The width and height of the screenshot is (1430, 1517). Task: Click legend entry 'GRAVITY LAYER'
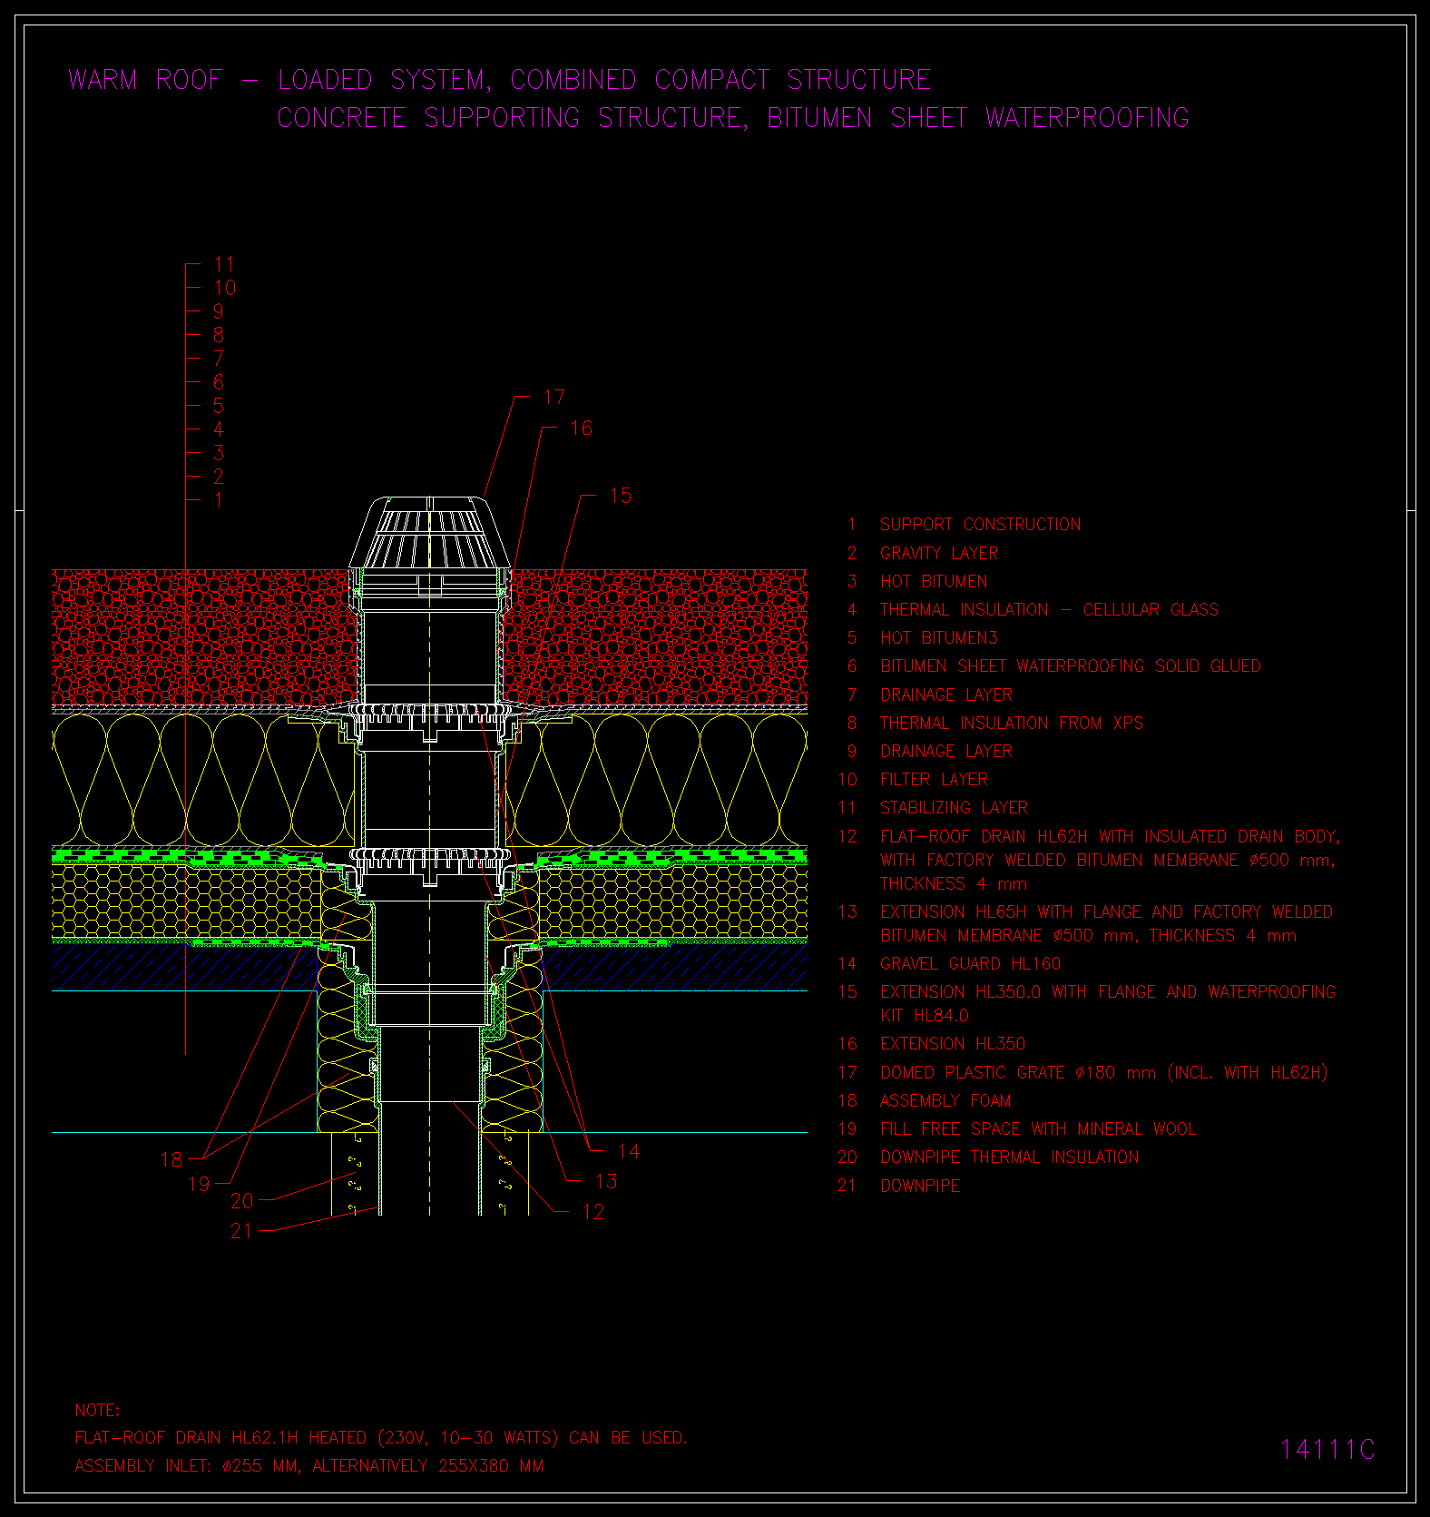(x=939, y=553)
